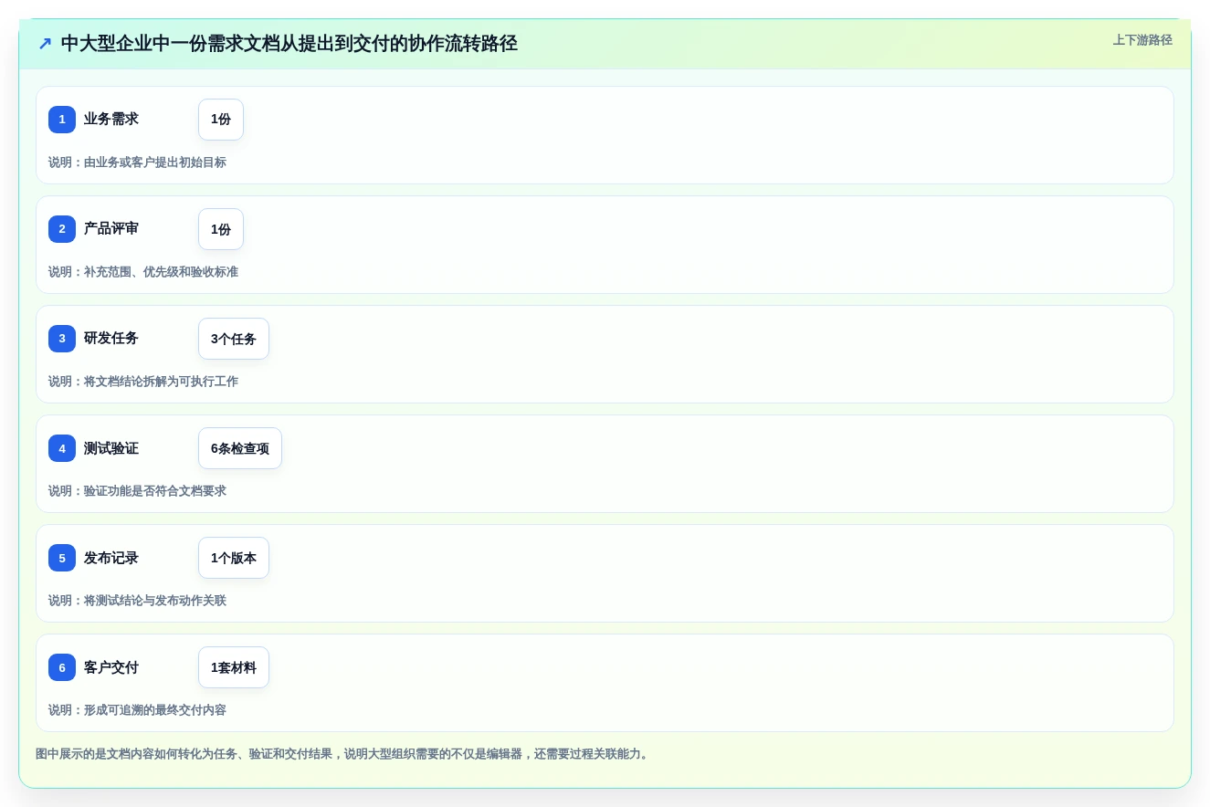This screenshot has width=1210, height=807.
Task: Click the 业务需求 step name
Action: click(x=111, y=120)
